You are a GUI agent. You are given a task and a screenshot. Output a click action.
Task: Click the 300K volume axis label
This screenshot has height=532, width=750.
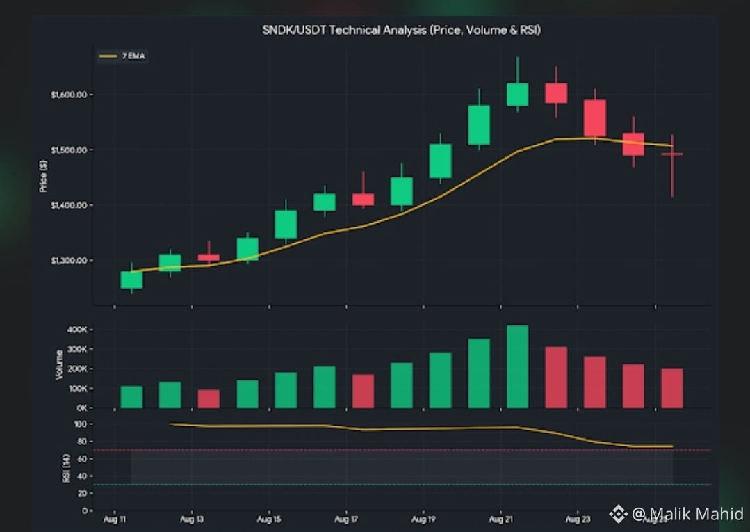tap(77, 350)
